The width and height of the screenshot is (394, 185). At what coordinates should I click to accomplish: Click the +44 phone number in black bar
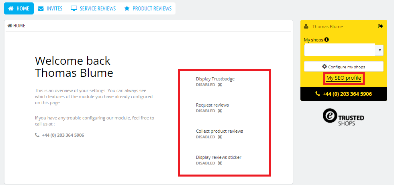click(x=347, y=94)
